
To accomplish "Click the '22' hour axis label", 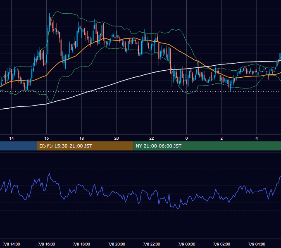I will [152, 138].
